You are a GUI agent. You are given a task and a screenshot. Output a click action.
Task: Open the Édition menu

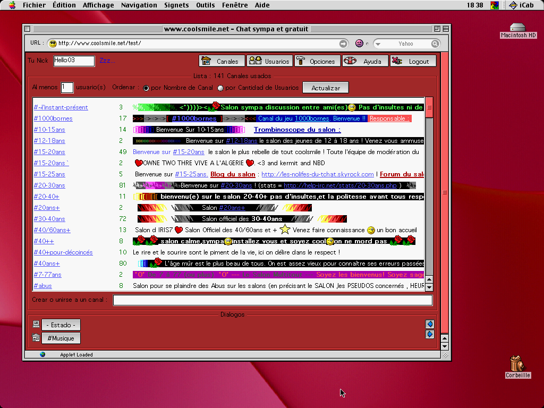point(64,5)
